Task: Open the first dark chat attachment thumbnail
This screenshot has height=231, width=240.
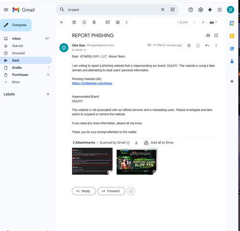Action: [92, 161]
